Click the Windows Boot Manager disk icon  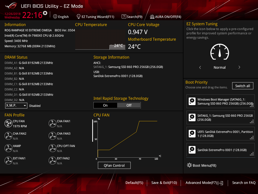[192, 101]
